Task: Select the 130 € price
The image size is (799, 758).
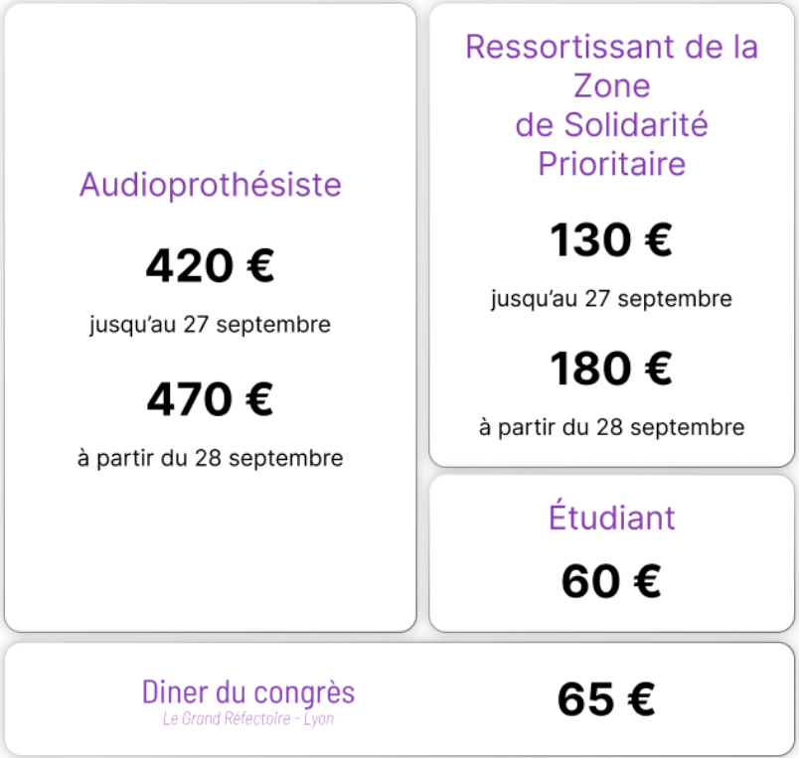Action: tap(611, 239)
